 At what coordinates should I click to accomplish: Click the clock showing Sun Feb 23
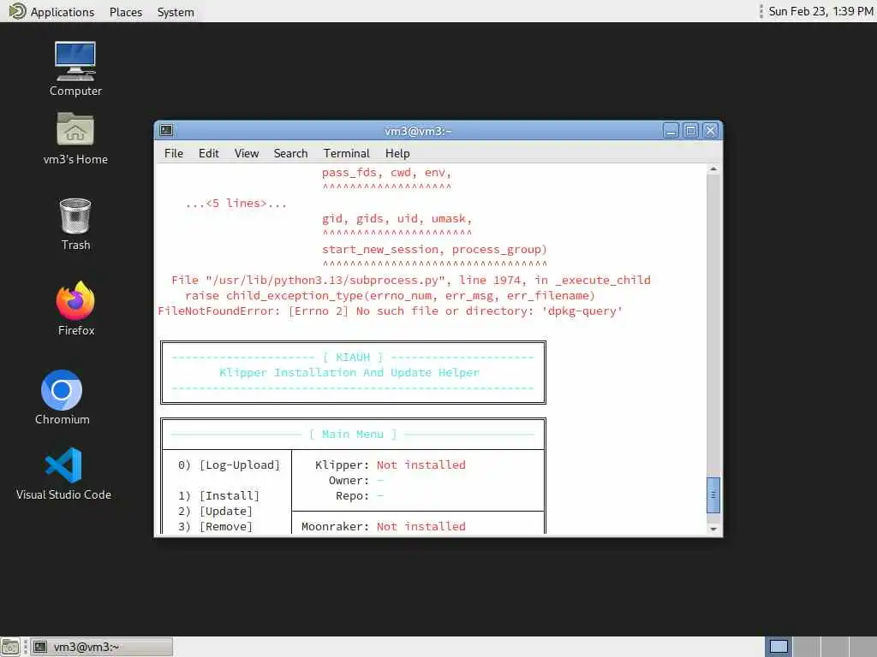click(820, 11)
